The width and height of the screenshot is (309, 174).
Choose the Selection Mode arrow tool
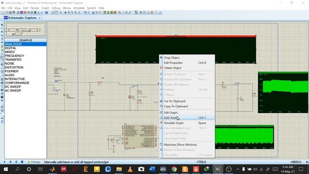click(2, 25)
